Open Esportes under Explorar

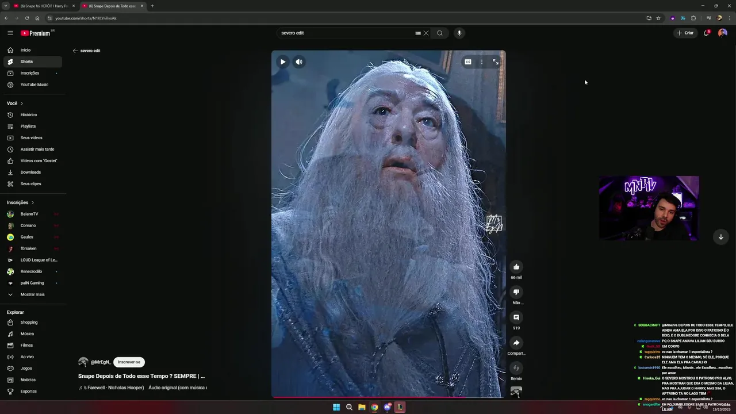click(x=33, y=391)
